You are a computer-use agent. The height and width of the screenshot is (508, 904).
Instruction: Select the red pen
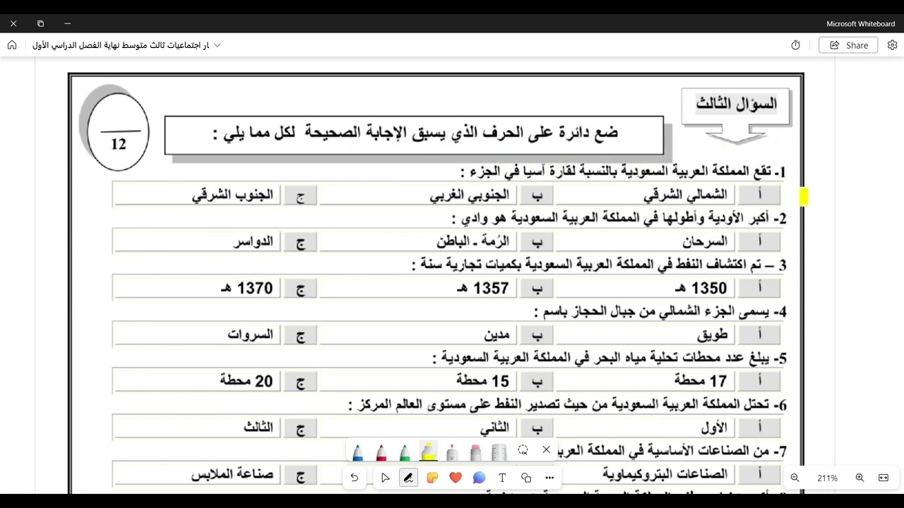pyautogui.click(x=381, y=452)
